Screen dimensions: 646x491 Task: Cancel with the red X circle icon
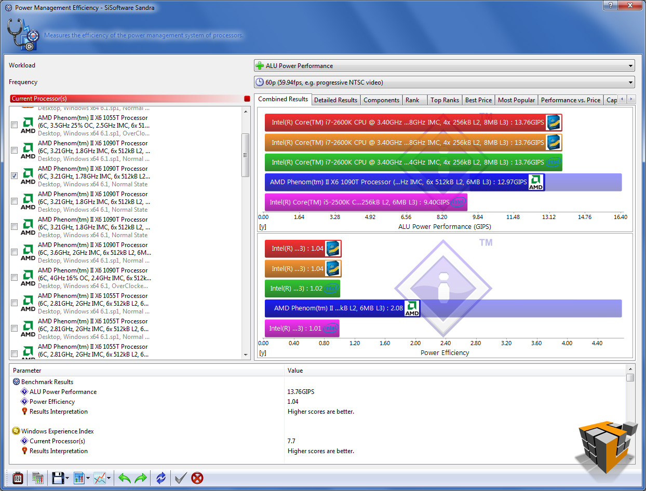coord(197,478)
